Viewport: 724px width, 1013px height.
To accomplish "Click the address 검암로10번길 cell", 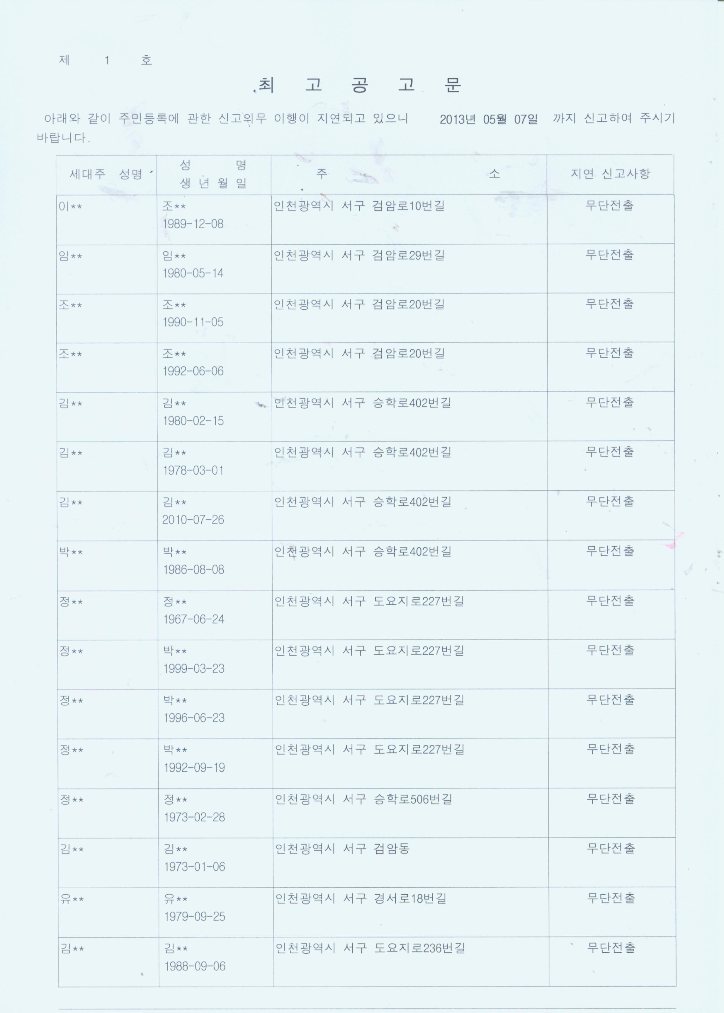I will click(x=409, y=219).
